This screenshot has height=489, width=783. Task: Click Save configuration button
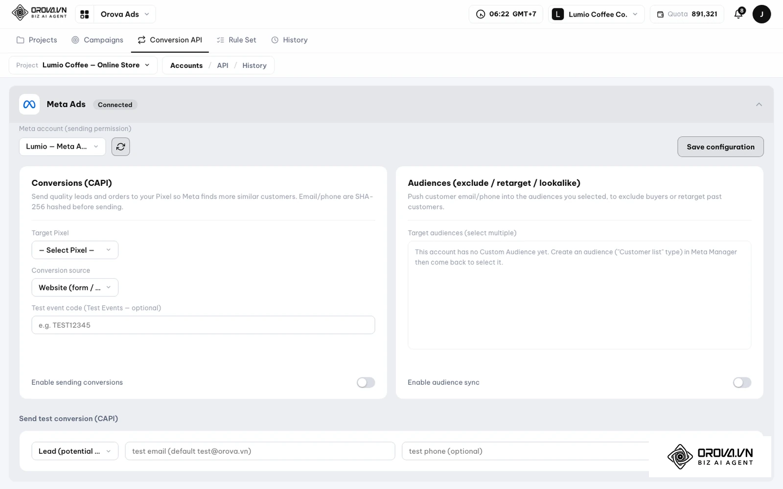[720, 147]
